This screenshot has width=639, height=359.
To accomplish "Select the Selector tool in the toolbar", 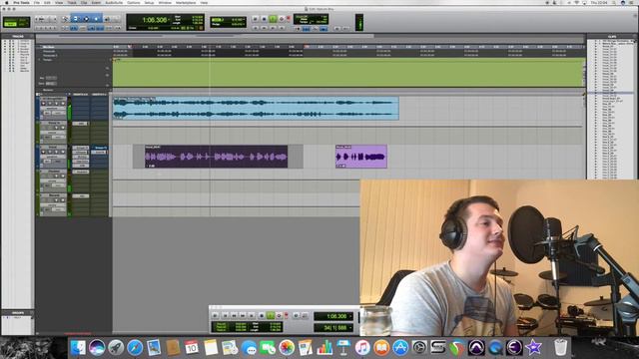I will pyautogui.click(x=86, y=19).
